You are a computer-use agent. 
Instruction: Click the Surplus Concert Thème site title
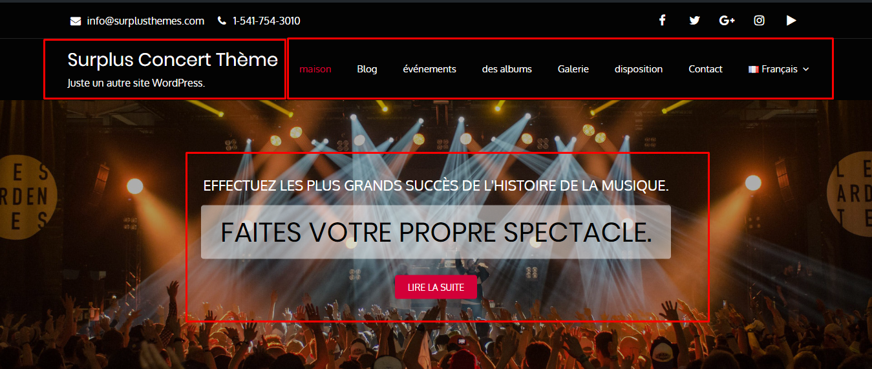pyautogui.click(x=173, y=59)
